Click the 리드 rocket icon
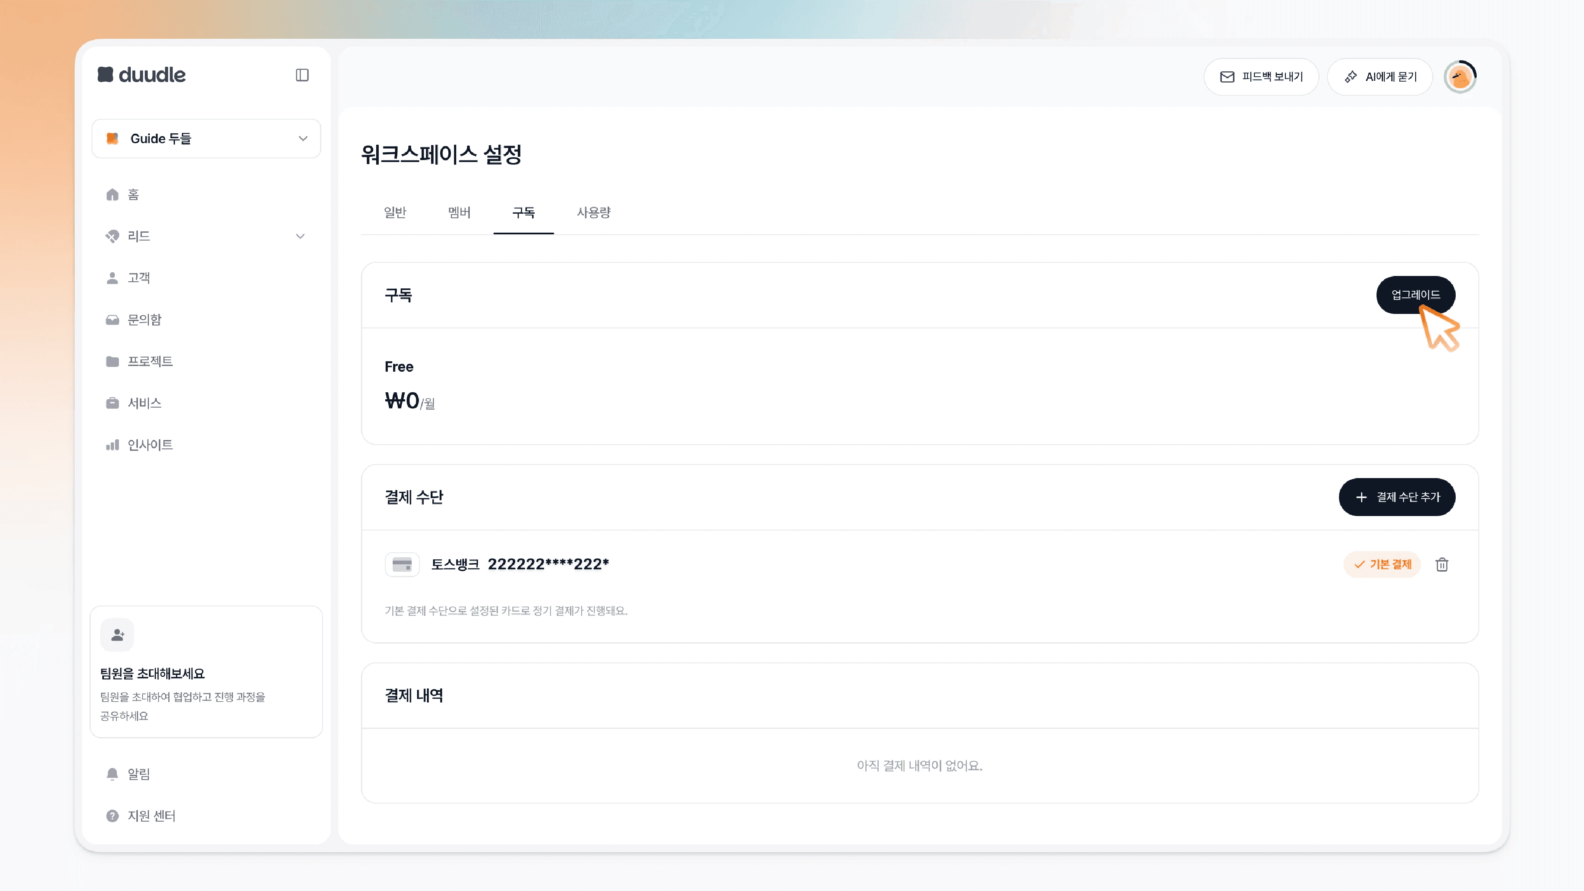Image resolution: width=1584 pixels, height=891 pixels. coord(112,236)
